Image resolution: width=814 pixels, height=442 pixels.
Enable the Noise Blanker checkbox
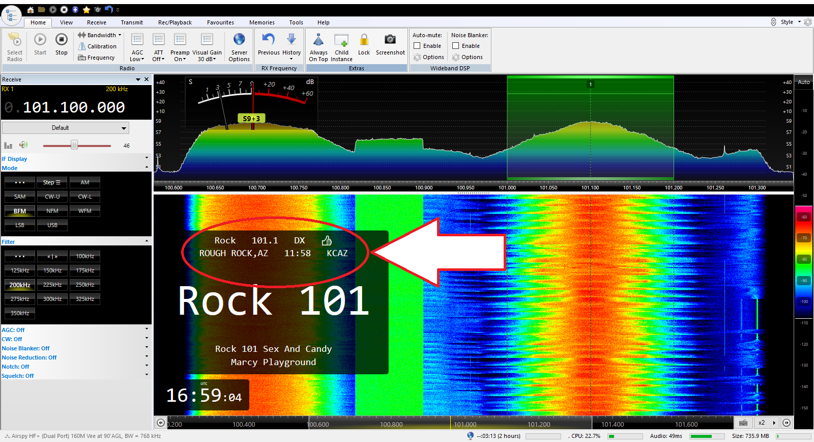(x=456, y=46)
